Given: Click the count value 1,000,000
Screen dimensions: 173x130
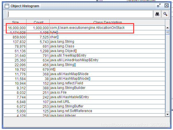Looking at the screenshot, I should [x=41, y=28].
